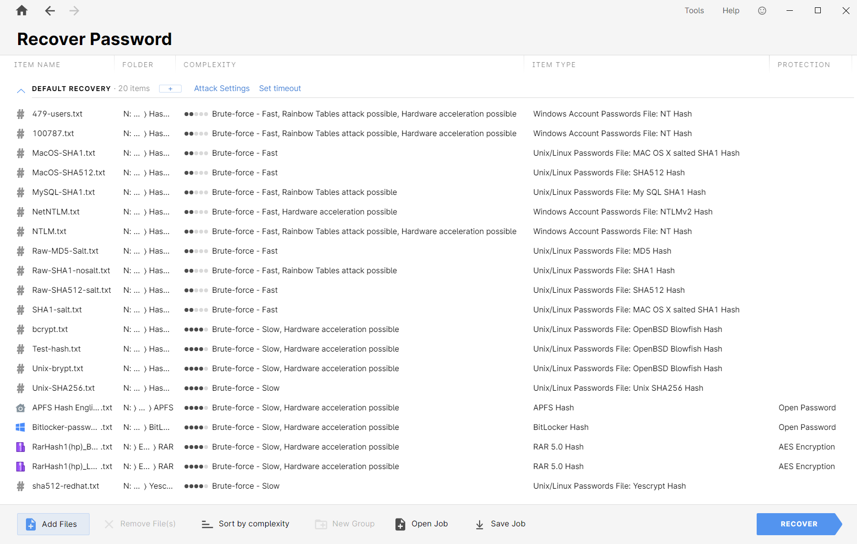Open the Help menu
Image resolution: width=857 pixels, height=544 pixels.
tap(731, 10)
